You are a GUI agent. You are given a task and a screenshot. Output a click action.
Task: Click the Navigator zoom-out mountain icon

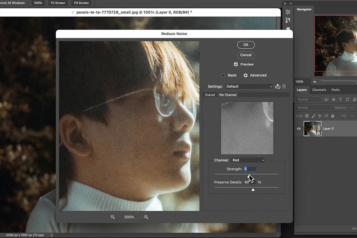pos(314,82)
